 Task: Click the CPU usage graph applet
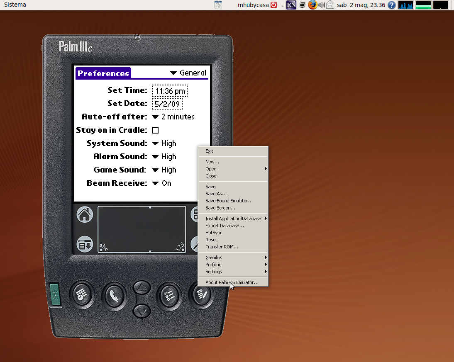coord(405,5)
